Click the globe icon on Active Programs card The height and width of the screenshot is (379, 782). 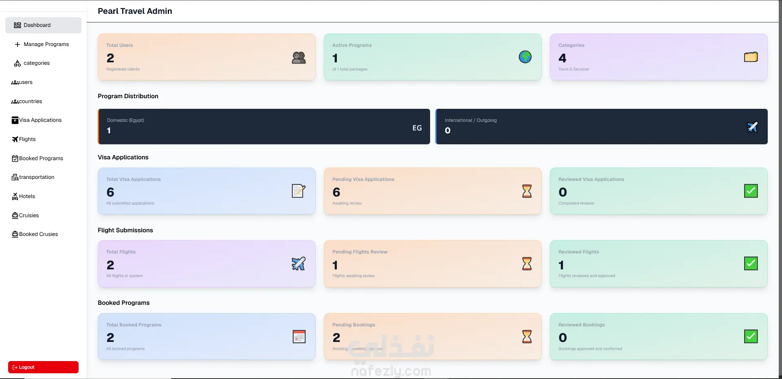coord(525,57)
